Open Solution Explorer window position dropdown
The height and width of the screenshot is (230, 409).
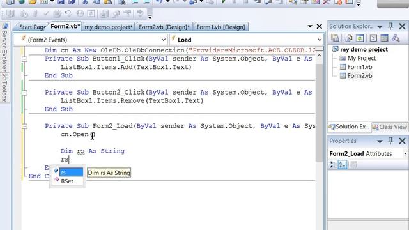[380, 27]
